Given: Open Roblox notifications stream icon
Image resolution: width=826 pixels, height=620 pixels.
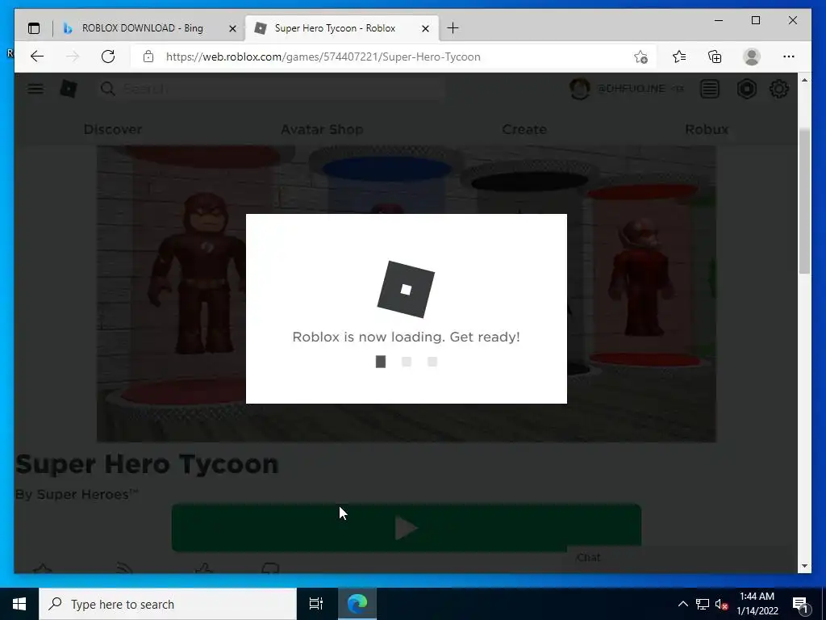Looking at the screenshot, I should 710,89.
